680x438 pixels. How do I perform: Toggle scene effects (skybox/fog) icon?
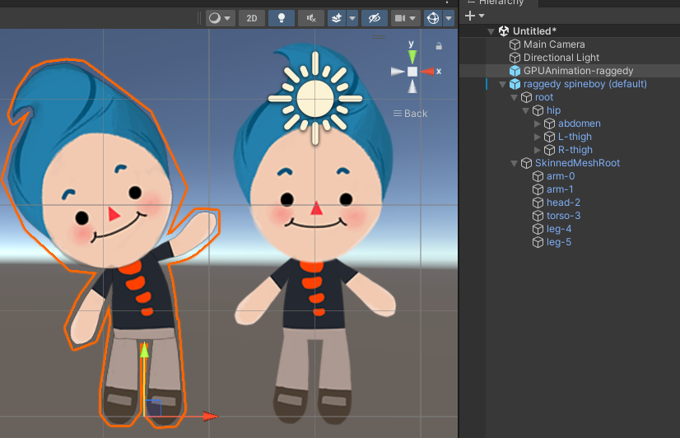tap(336, 18)
